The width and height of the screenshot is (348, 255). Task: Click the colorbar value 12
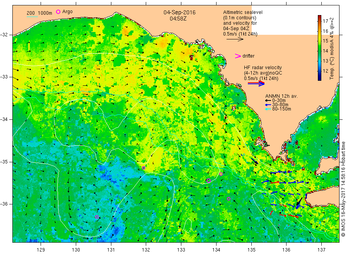coord(325,71)
